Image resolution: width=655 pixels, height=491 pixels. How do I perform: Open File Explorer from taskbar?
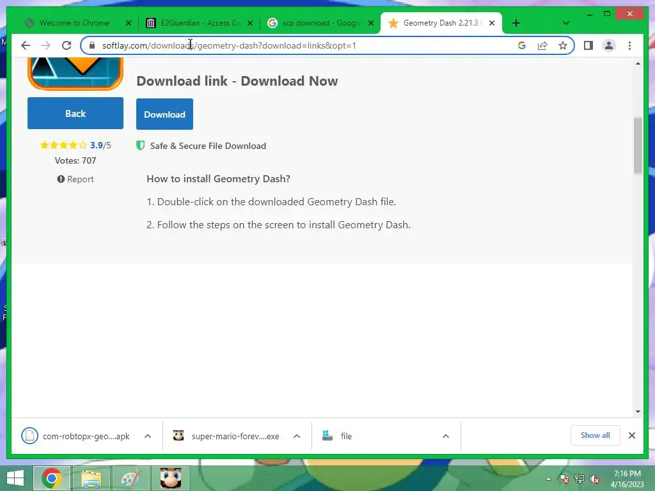91,478
